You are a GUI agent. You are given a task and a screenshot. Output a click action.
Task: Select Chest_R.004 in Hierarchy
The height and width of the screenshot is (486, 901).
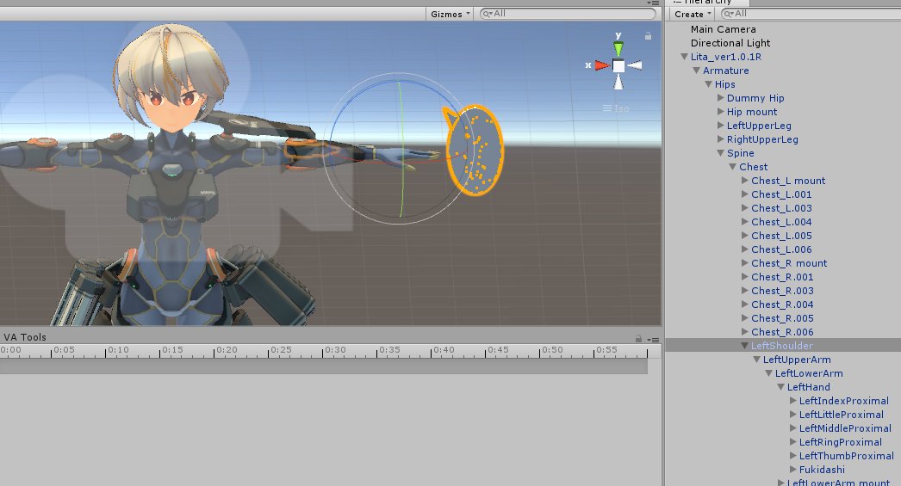pyautogui.click(x=782, y=305)
